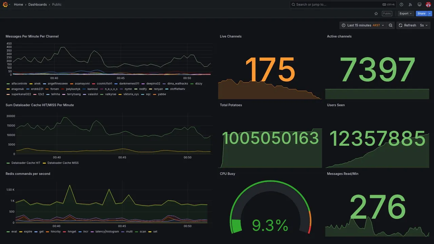
Task: Click the 12357885 Users Seen value
Action: pyautogui.click(x=378, y=139)
